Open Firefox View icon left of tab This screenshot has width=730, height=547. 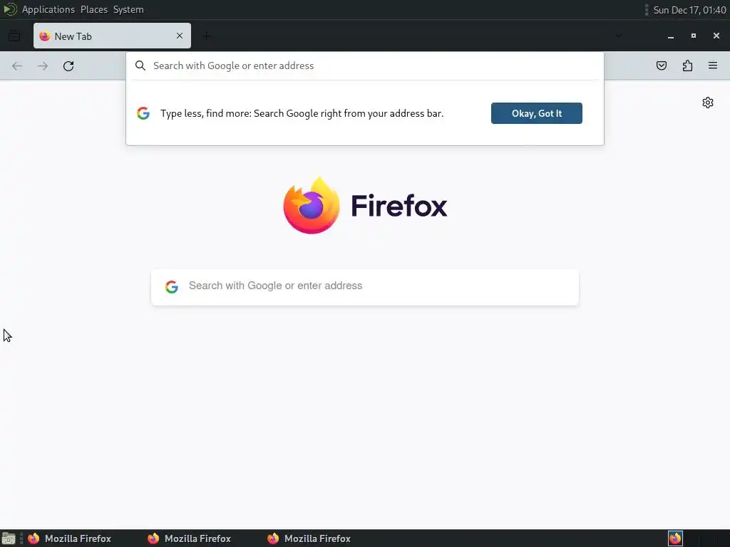pyautogui.click(x=14, y=36)
